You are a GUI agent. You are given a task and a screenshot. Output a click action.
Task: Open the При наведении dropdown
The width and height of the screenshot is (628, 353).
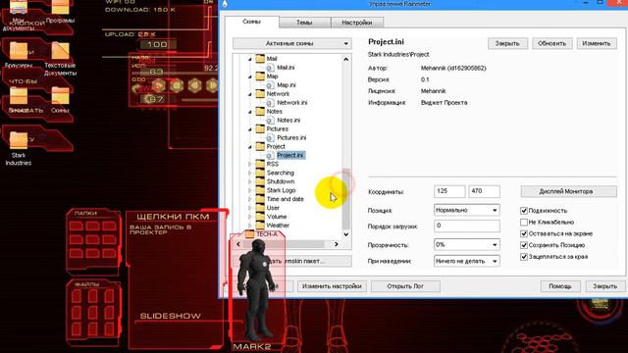467,261
